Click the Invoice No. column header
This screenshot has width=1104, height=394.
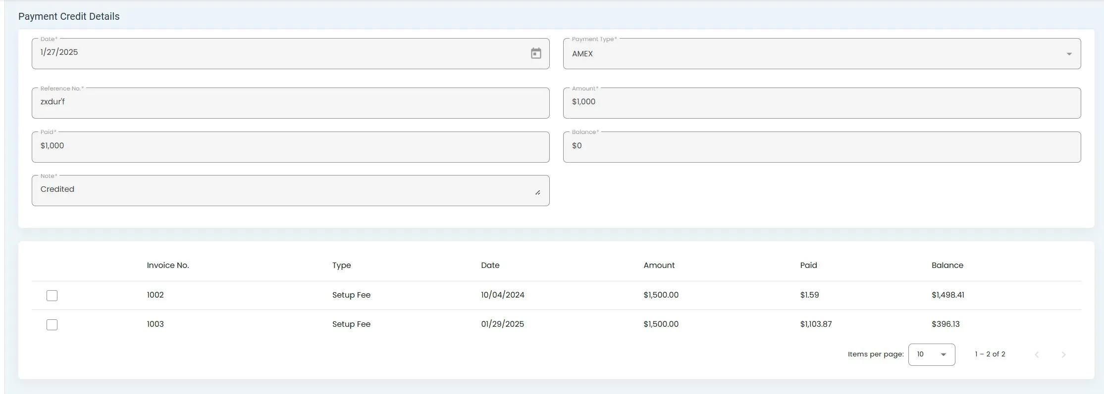[x=168, y=265]
